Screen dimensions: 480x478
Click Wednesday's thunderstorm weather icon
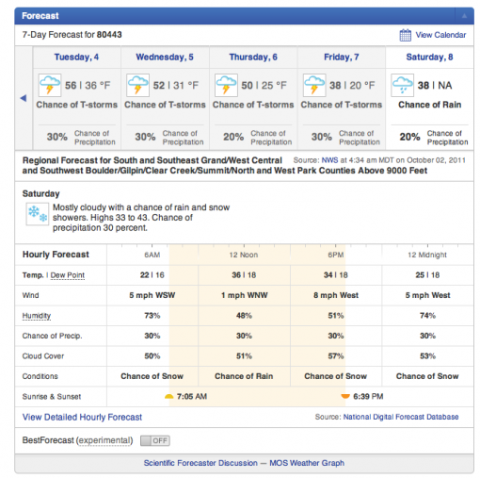pos(137,85)
